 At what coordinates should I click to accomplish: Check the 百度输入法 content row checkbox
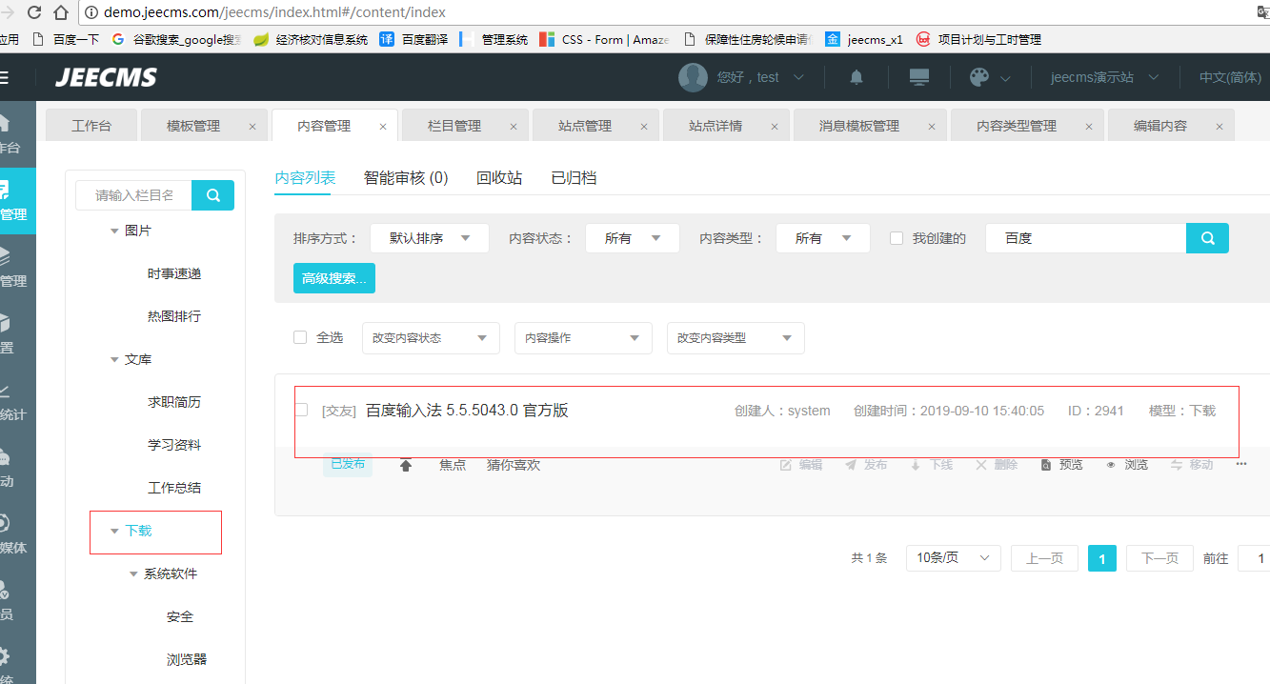tap(301, 410)
